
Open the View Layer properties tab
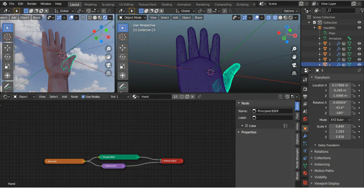pos(305,104)
